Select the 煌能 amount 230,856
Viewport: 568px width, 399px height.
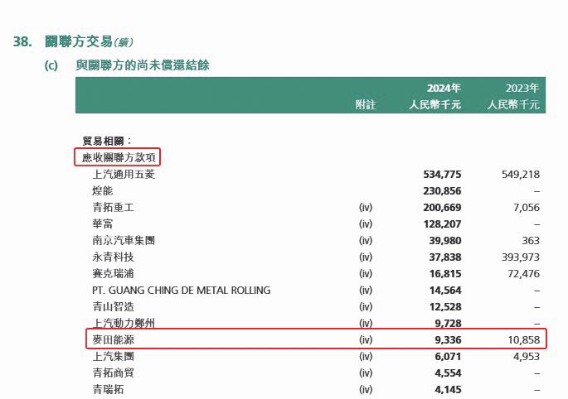pos(442,191)
